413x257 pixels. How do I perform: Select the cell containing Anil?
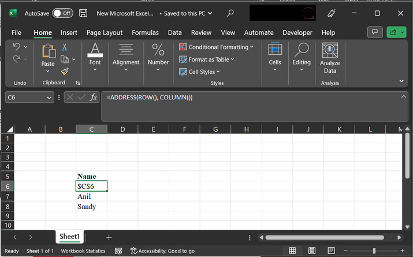click(91, 196)
